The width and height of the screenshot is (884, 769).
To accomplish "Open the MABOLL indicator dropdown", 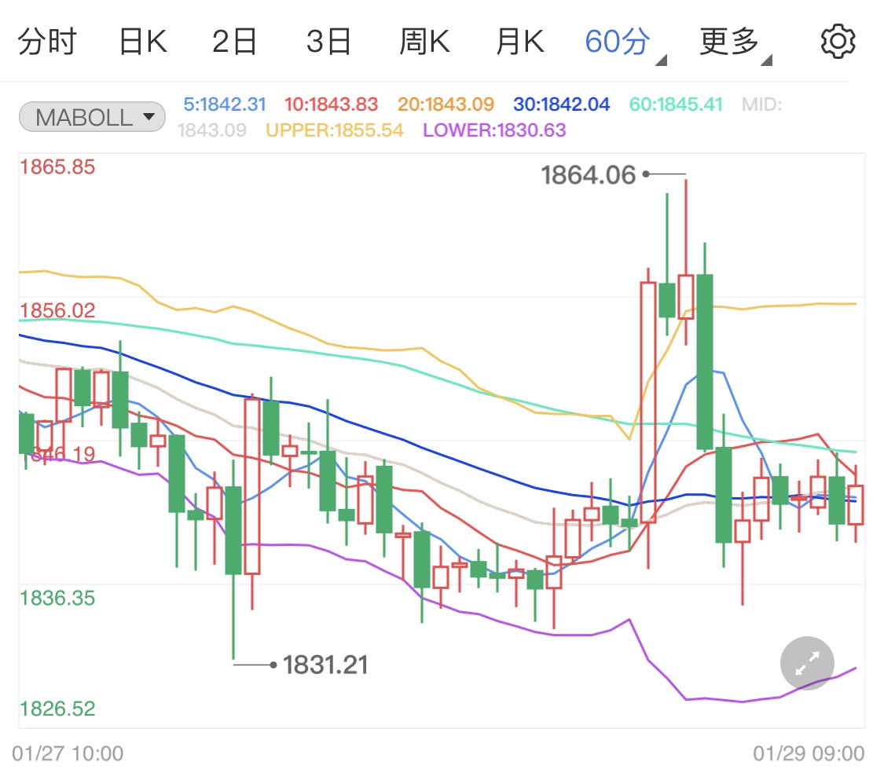I will point(92,118).
